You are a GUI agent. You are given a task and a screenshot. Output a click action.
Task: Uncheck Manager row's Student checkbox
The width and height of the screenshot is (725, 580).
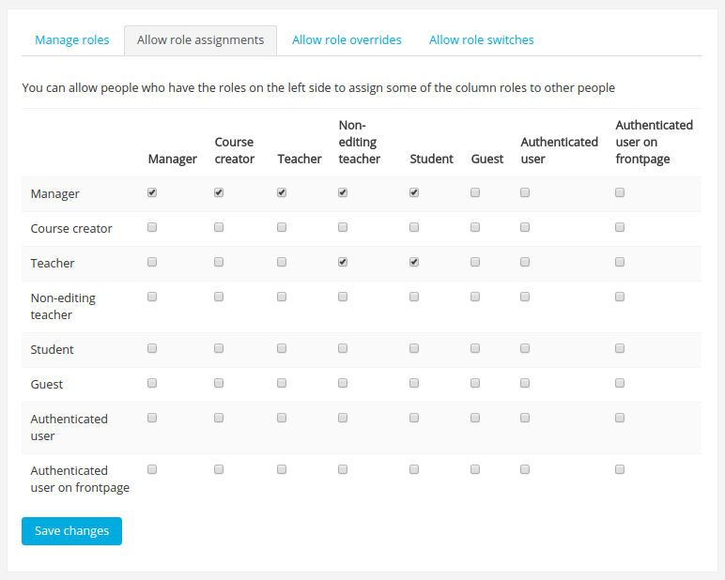coord(414,192)
